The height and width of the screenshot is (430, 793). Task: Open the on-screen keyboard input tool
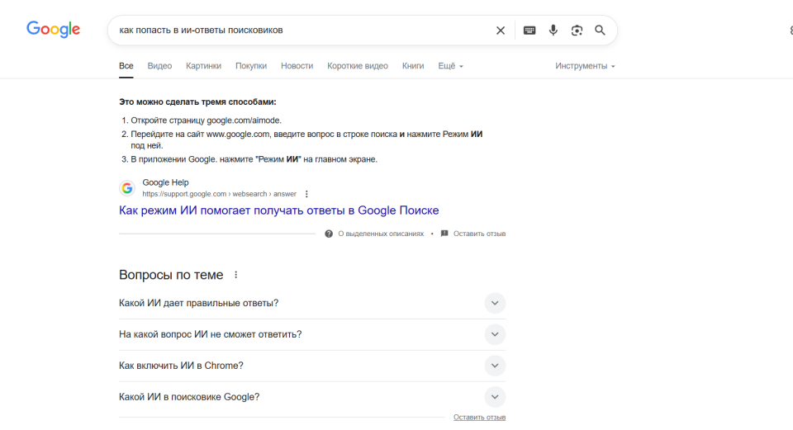529,31
